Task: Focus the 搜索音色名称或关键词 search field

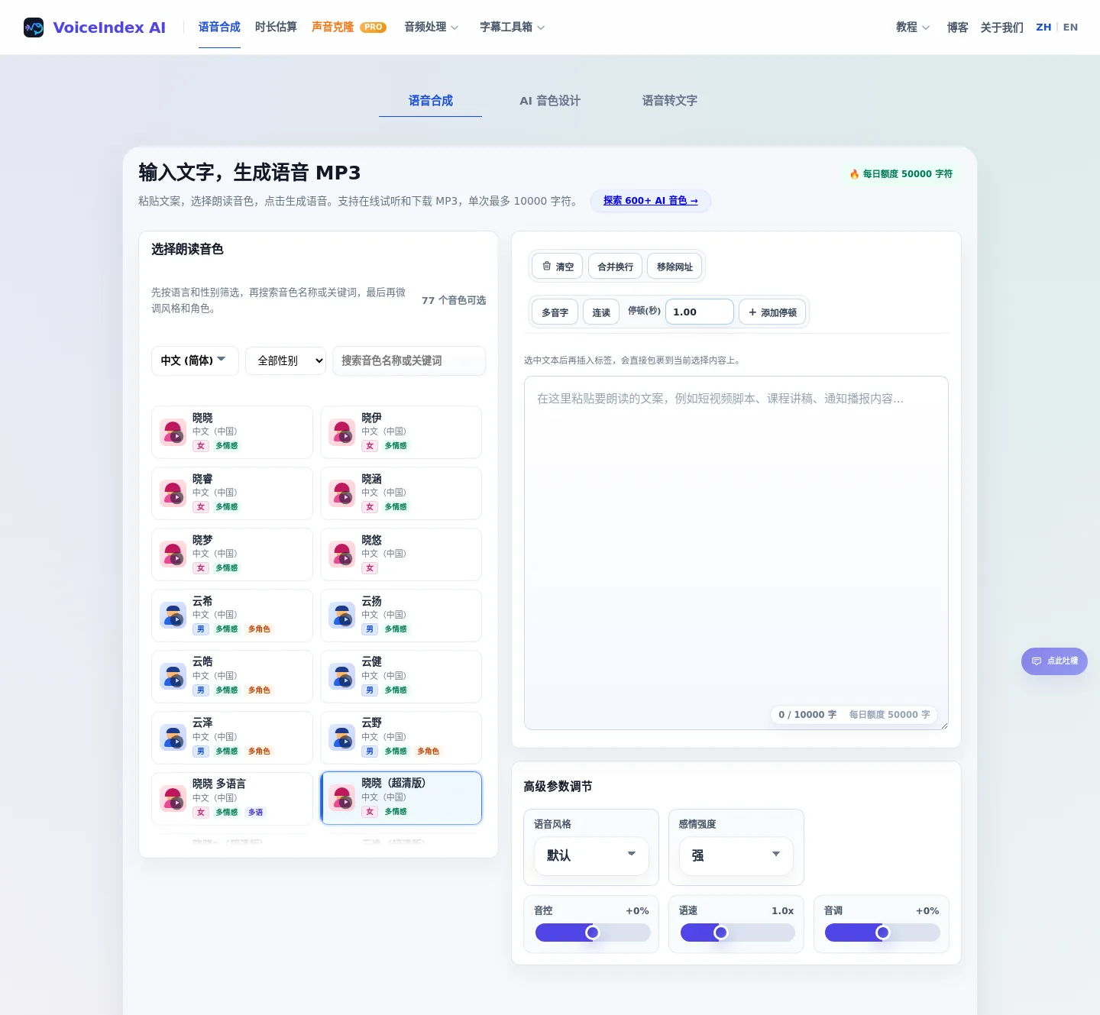Action: [409, 360]
